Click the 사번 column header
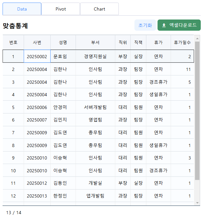The image size is (203, 218). [37, 43]
